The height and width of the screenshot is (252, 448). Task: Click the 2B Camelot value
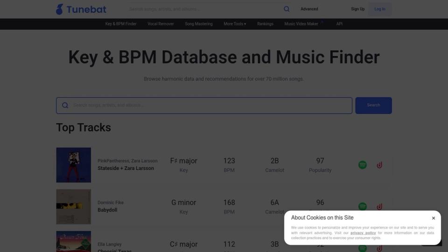pyautogui.click(x=274, y=161)
